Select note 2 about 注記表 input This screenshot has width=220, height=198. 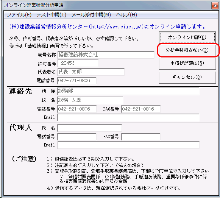point(95,165)
